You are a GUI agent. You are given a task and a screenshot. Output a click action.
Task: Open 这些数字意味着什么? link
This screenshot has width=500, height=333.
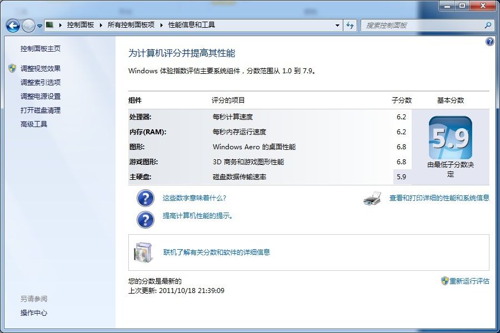click(x=194, y=198)
